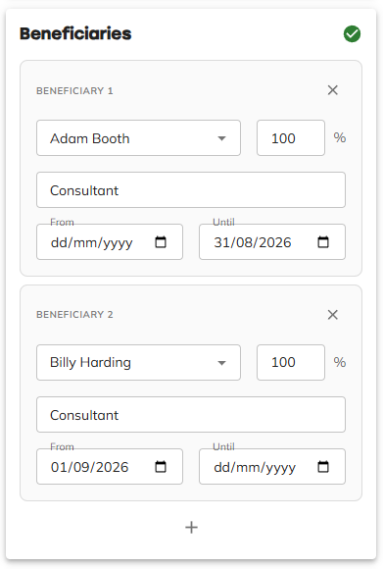Open calendar picker for Until 31/08/2026
Viewport: 383px width, 569px height.
pyautogui.click(x=323, y=242)
